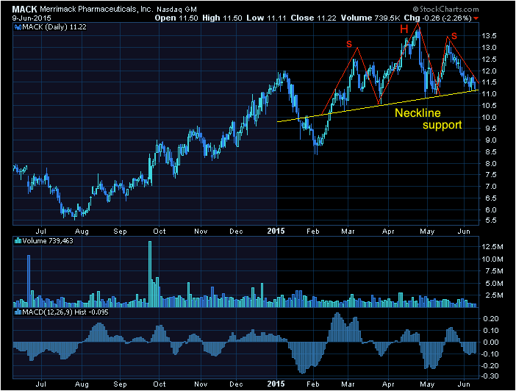Click the 2015 label under the price chart

click(x=276, y=231)
